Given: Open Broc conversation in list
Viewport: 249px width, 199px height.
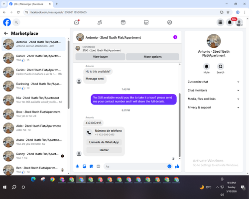Looking at the screenshot, I should (34, 114).
